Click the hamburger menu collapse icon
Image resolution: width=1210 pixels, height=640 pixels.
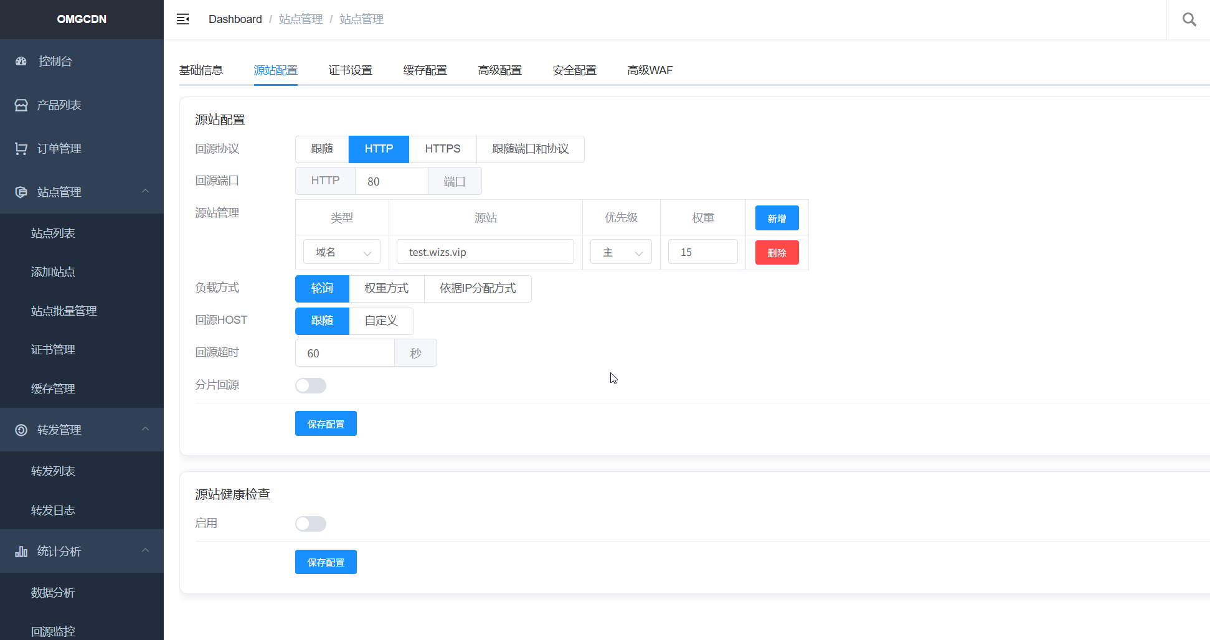tap(182, 19)
